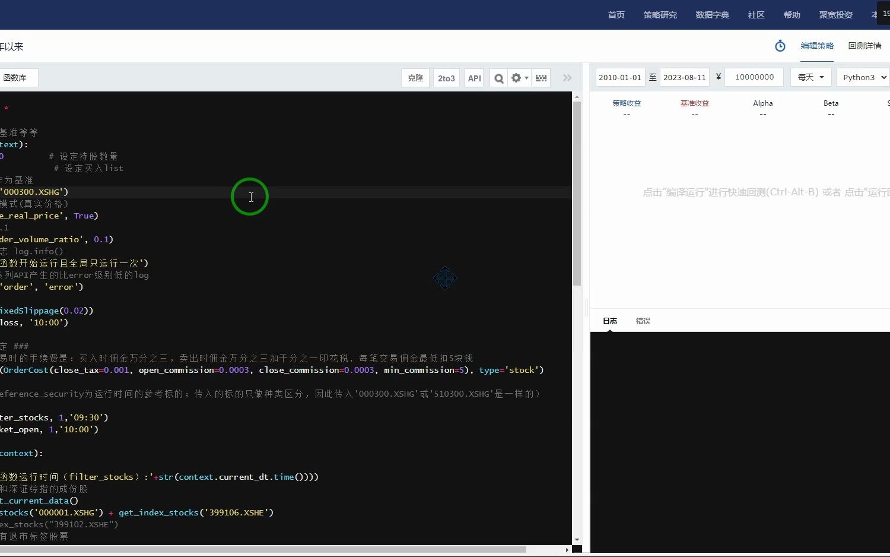The height and width of the screenshot is (557, 890).
Task: Click the t_current_data() code line
Action: [x=39, y=501]
